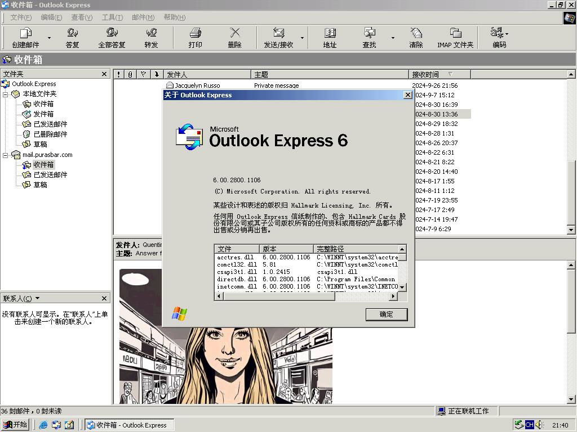This screenshot has height=432, width=577.
Task: Select 已发送邮件 under 本地文件夹
Action: [x=50, y=124]
